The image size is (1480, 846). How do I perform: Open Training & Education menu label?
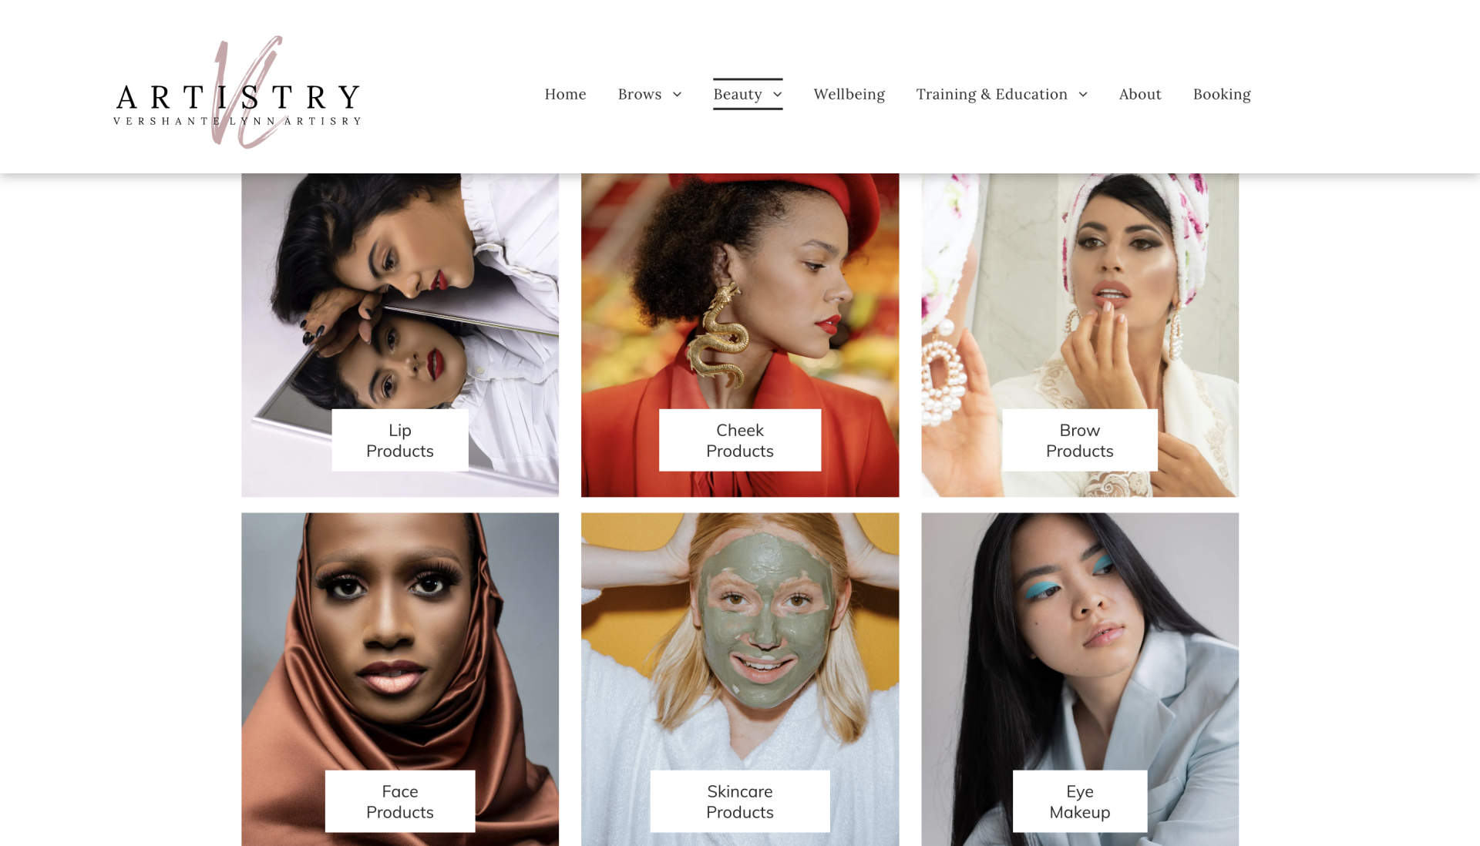991,94
